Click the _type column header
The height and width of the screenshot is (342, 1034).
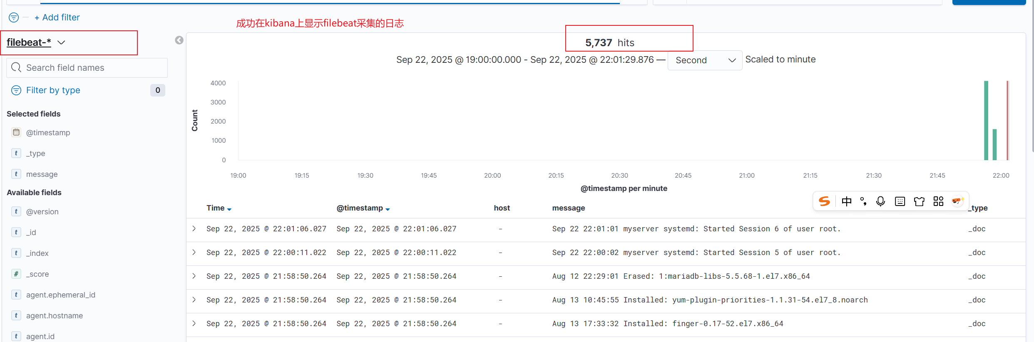click(x=978, y=208)
